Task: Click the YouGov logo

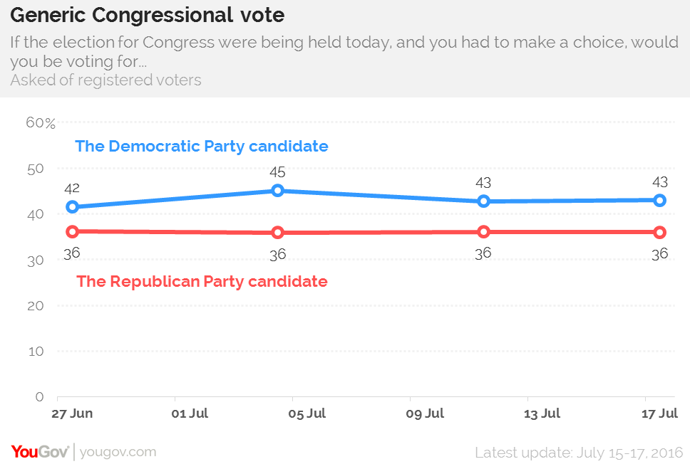Action: pos(40,452)
